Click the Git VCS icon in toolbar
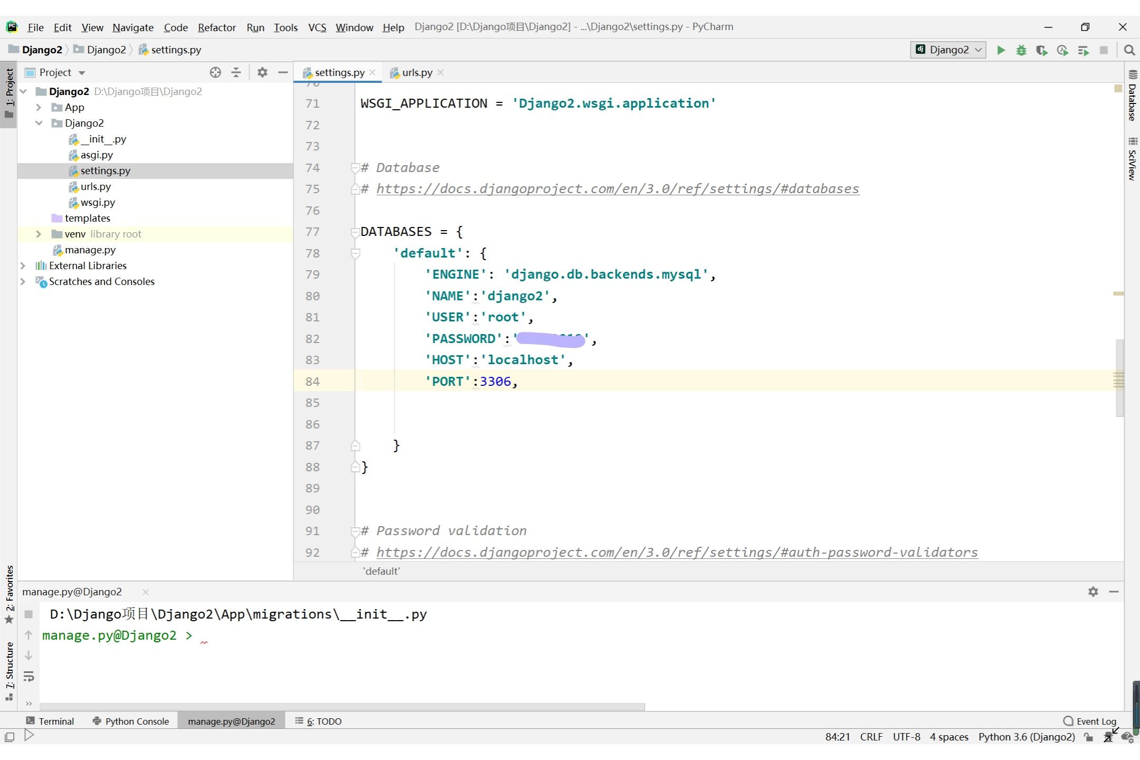The height and width of the screenshot is (760, 1140). pyautogui.click(x=316, y=26)
